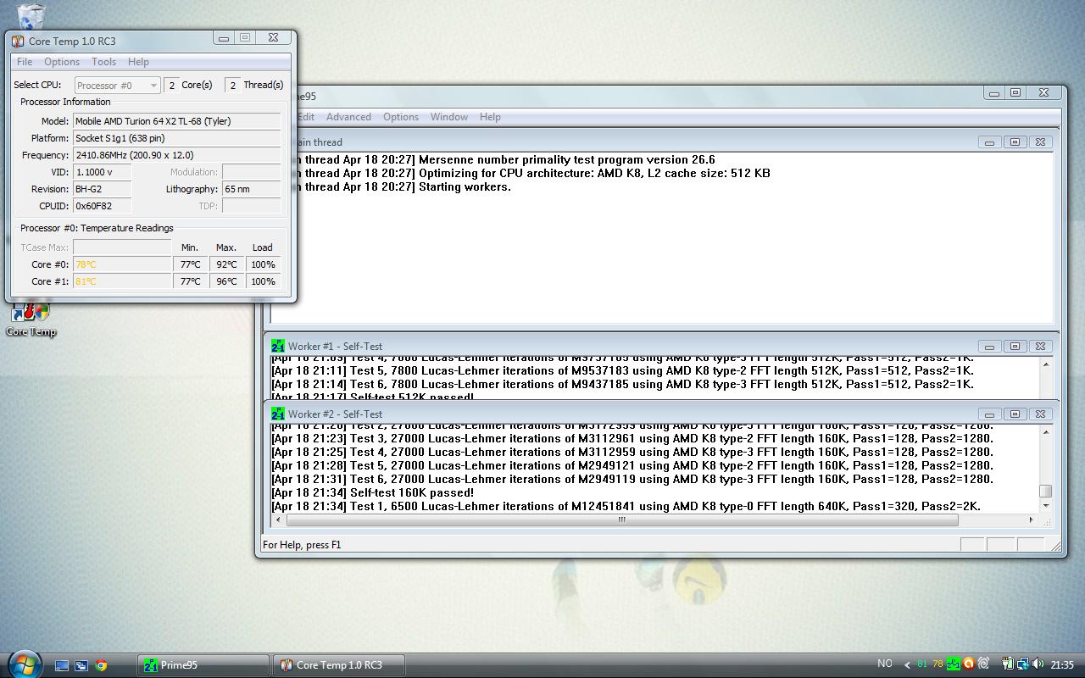Click the NO language indicator
This screenshot has width=1085, height=678.
pos(885,664)
